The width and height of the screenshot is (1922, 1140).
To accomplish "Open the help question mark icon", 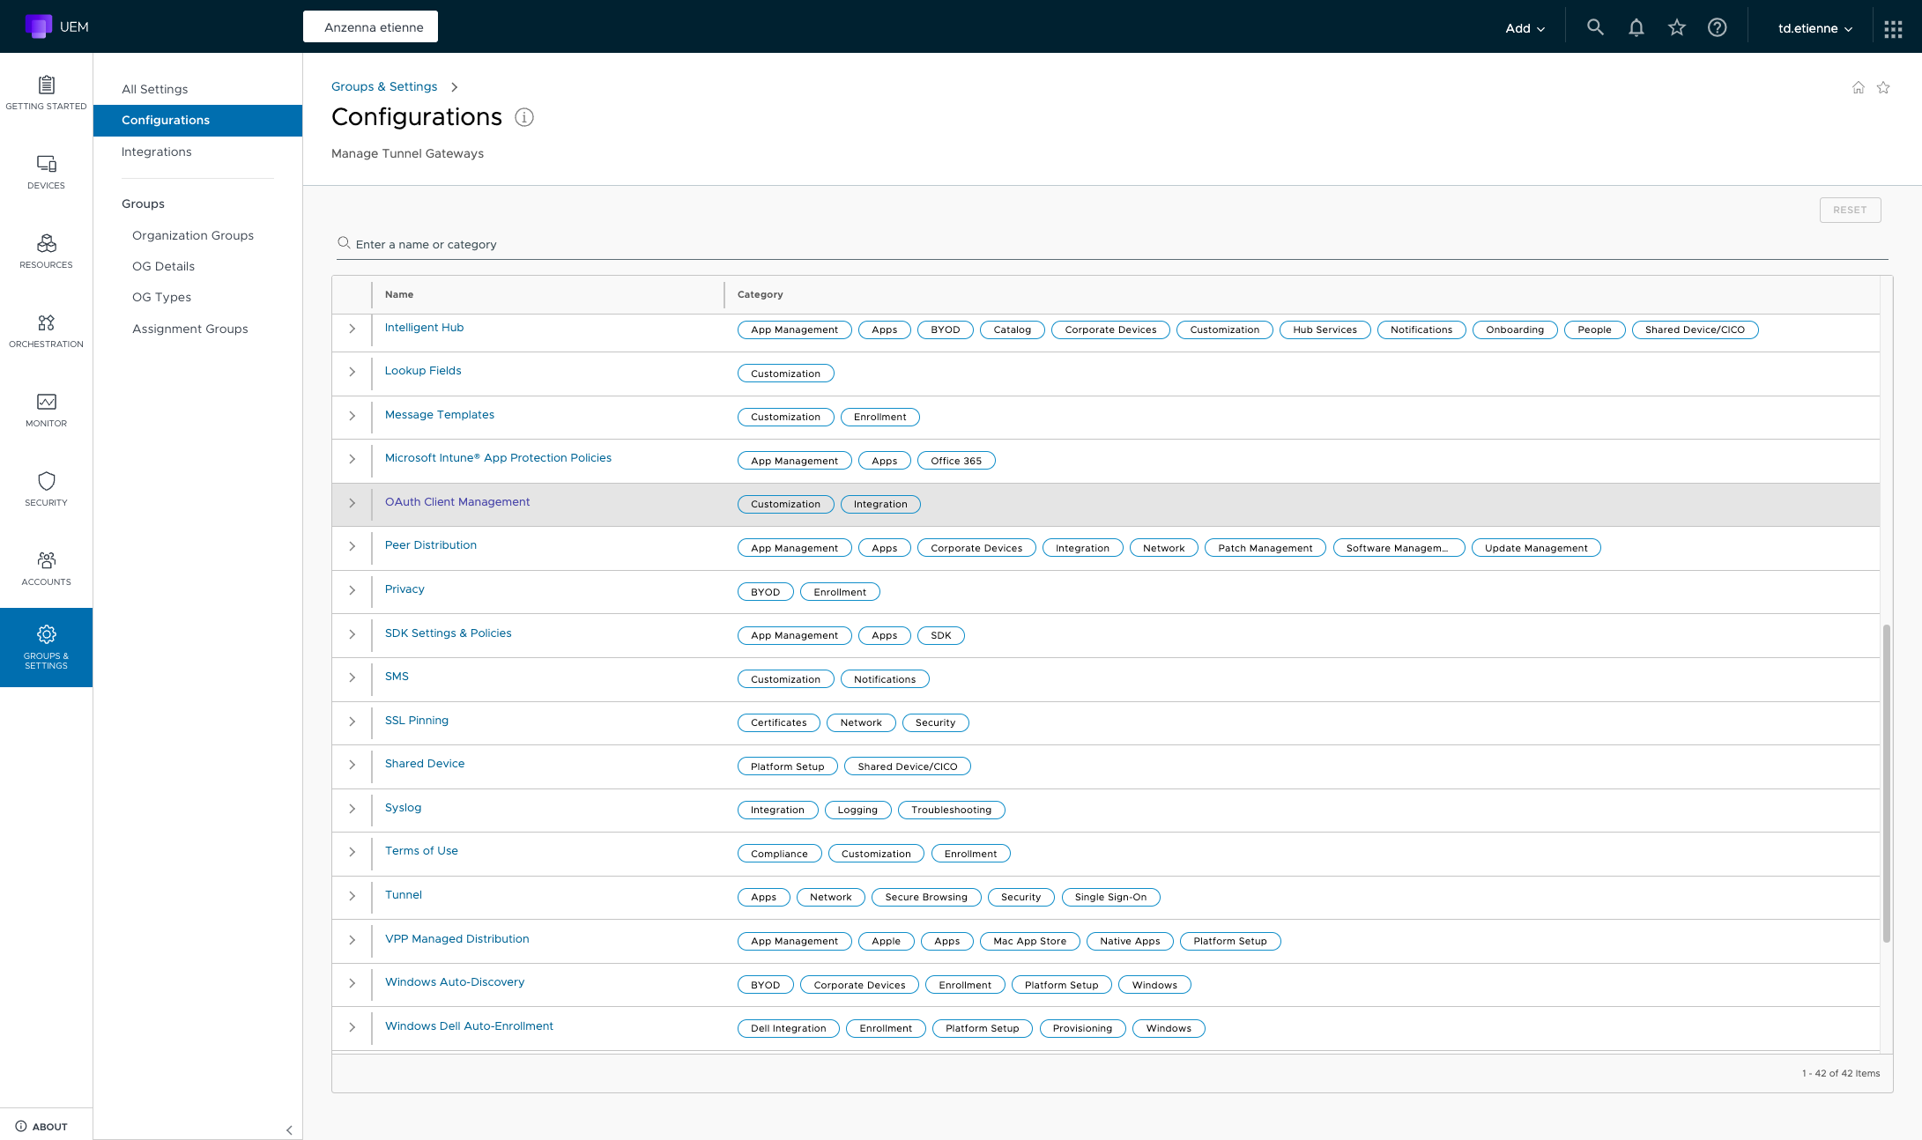I will [1717, 27].
